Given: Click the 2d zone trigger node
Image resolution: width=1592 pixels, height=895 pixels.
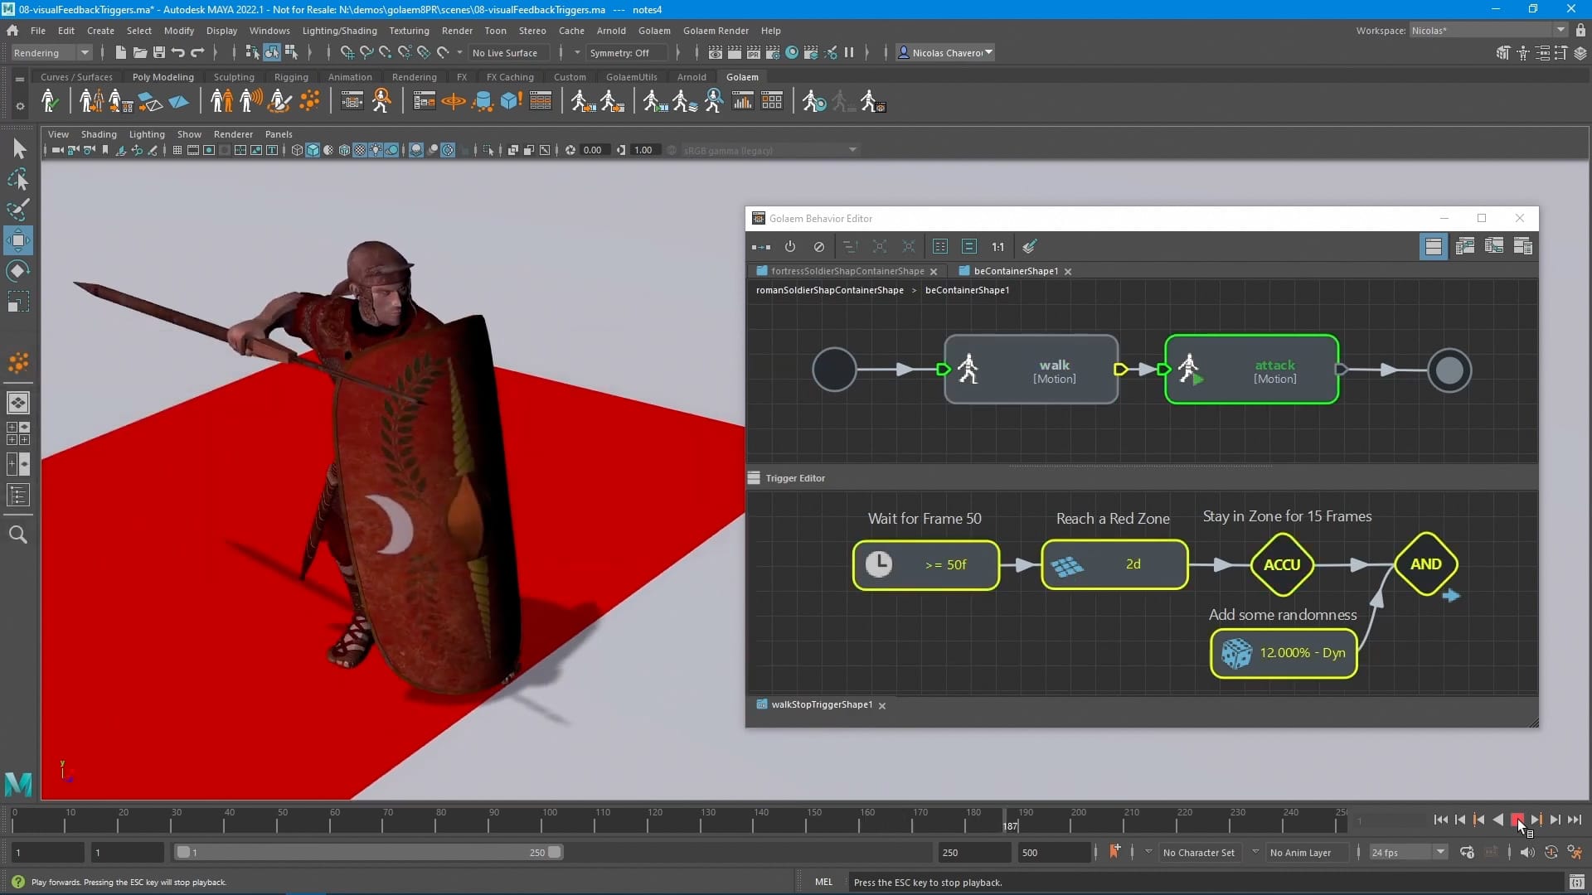Looking at the screenshot, I should pyautogui.click(x=1114, y=564).
